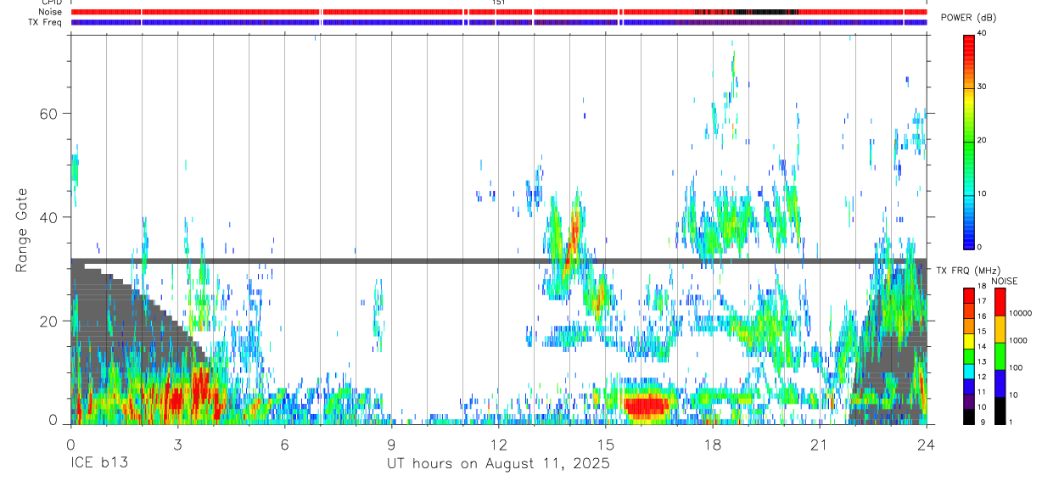Click the '17' label on the TX FRQ scale
Image resolution: width=1042 pixels, height=481 pixels.
click(982, 300)
